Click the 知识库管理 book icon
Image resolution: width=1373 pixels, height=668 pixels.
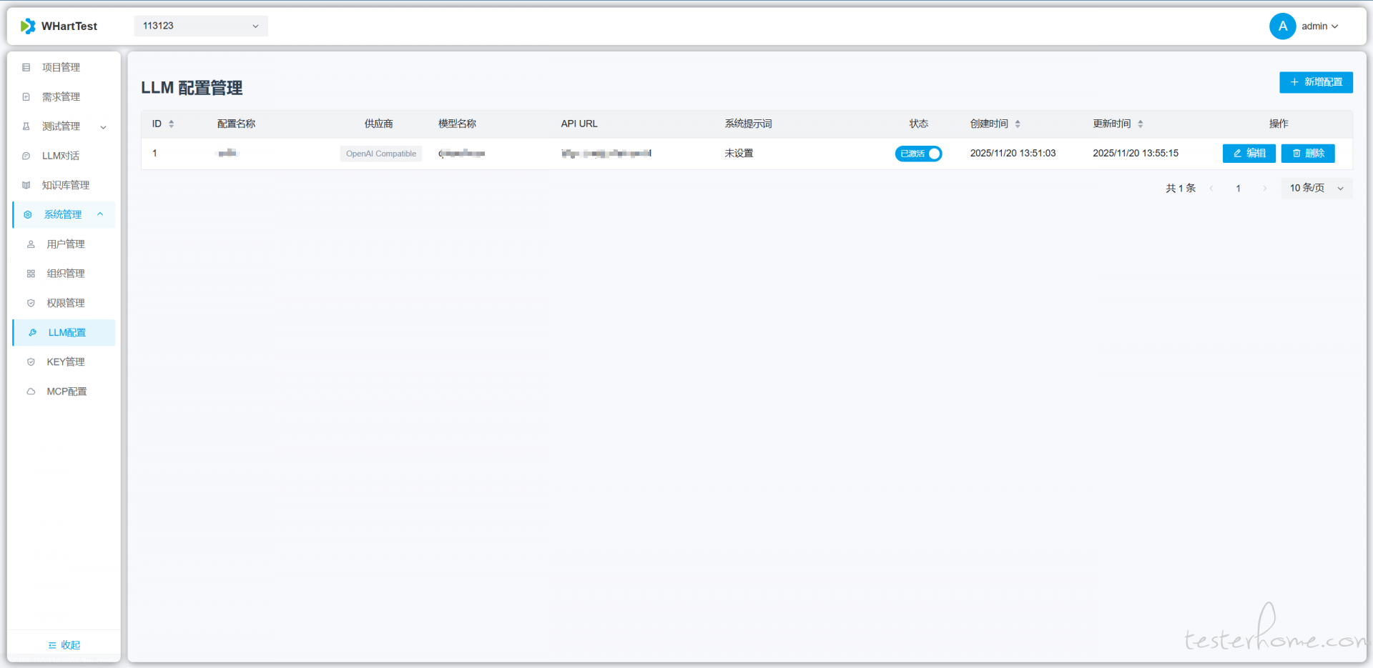[26, 185]
